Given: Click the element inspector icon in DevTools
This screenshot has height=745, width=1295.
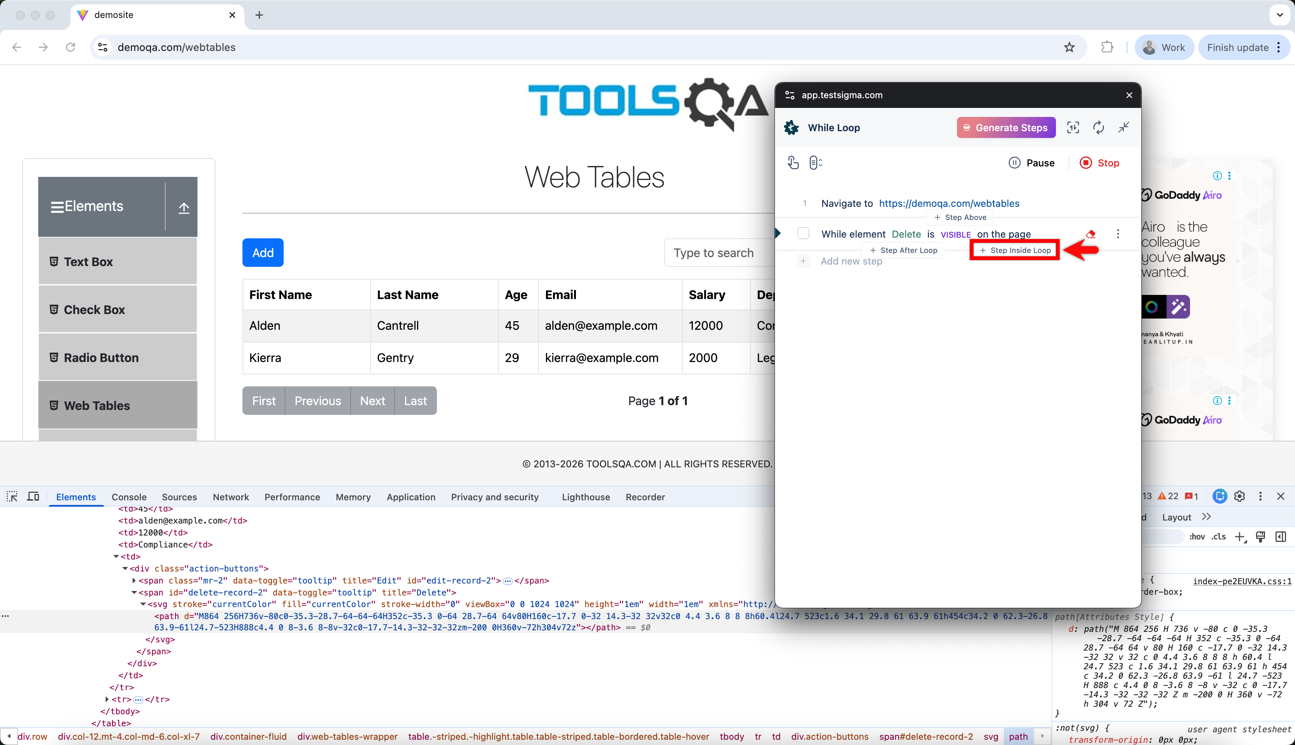Looking at the screenshot, I should (x=12, y=496).
